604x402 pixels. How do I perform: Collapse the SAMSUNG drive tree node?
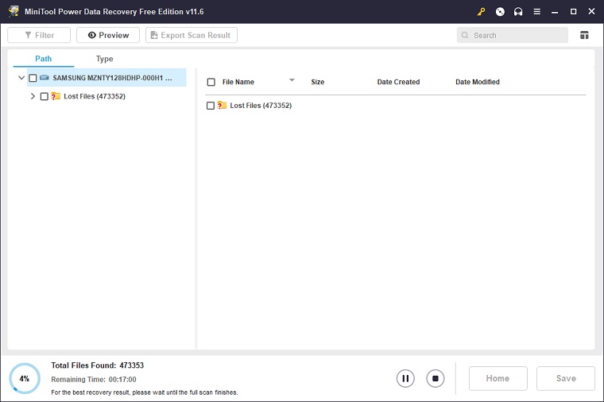click(x=21, y=78)
